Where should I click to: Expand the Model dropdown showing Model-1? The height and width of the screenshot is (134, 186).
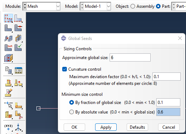(95, 6)
